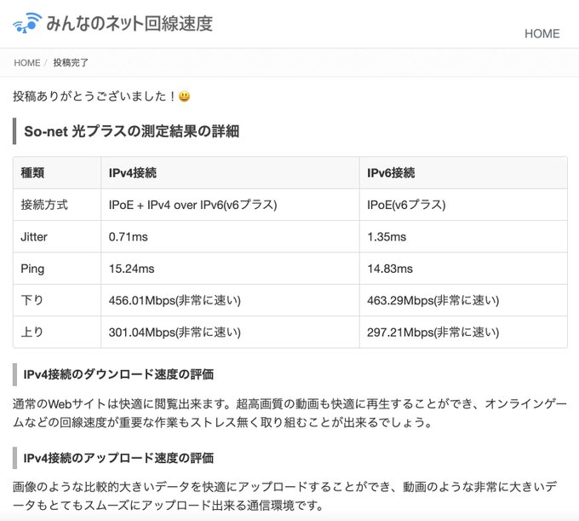Click the So-net 光プラスの測定結果の詳細 heading
Viewport: 579px width, 521px height.
[131, 131]
